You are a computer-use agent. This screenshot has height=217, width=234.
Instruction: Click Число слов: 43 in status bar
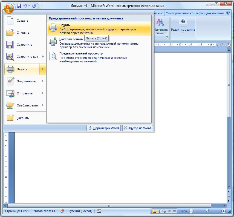click(44, 211)
